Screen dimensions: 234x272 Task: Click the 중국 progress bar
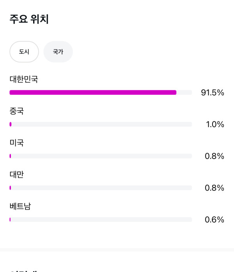101,124
